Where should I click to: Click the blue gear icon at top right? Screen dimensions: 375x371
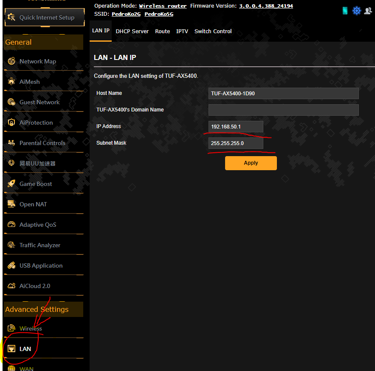click(356, 11)
